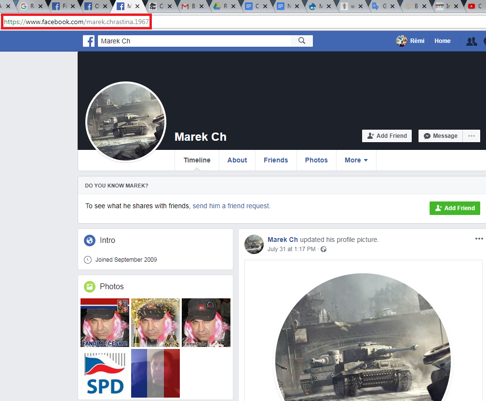Screen dimensions: 486x401
Task: Click the Marek Ch name on cover
Action: (201, 137)
